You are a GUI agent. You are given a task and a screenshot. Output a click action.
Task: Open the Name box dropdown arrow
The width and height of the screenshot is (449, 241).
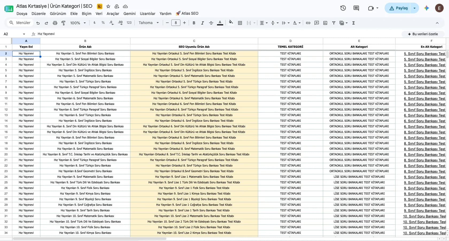click(x=24, y=34)
